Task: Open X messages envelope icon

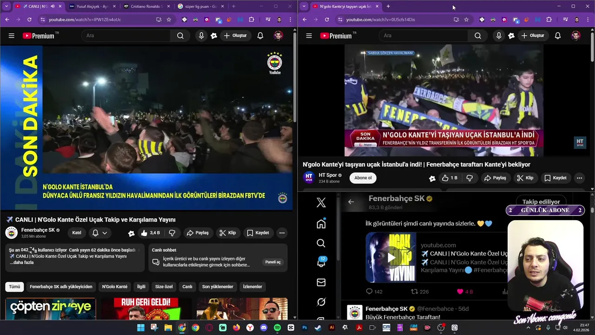Action: tap(321, 282)
